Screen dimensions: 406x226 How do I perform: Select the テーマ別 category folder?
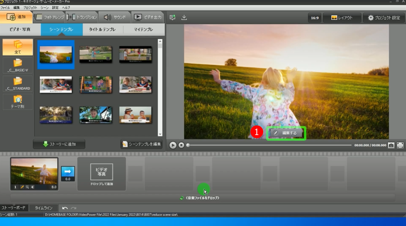(x=18, y=102)
